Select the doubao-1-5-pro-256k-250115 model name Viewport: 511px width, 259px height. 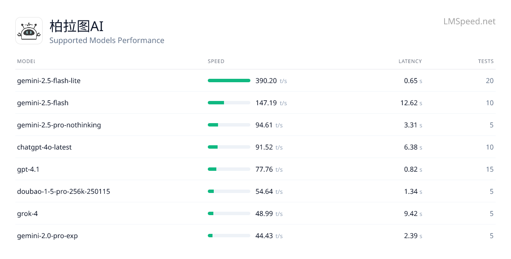click(63, 191)
